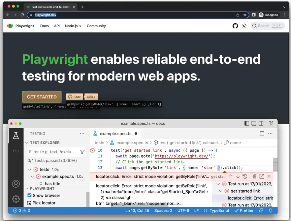The width and height of the screenshot is (291, 221).
Task: Open the Node.js language dropdown
Action: pyautogui.click(x=73, y=26)
